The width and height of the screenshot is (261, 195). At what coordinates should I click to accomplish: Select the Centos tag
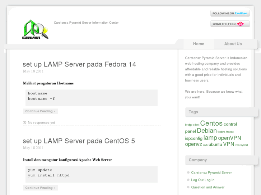(x=211, y=123)
